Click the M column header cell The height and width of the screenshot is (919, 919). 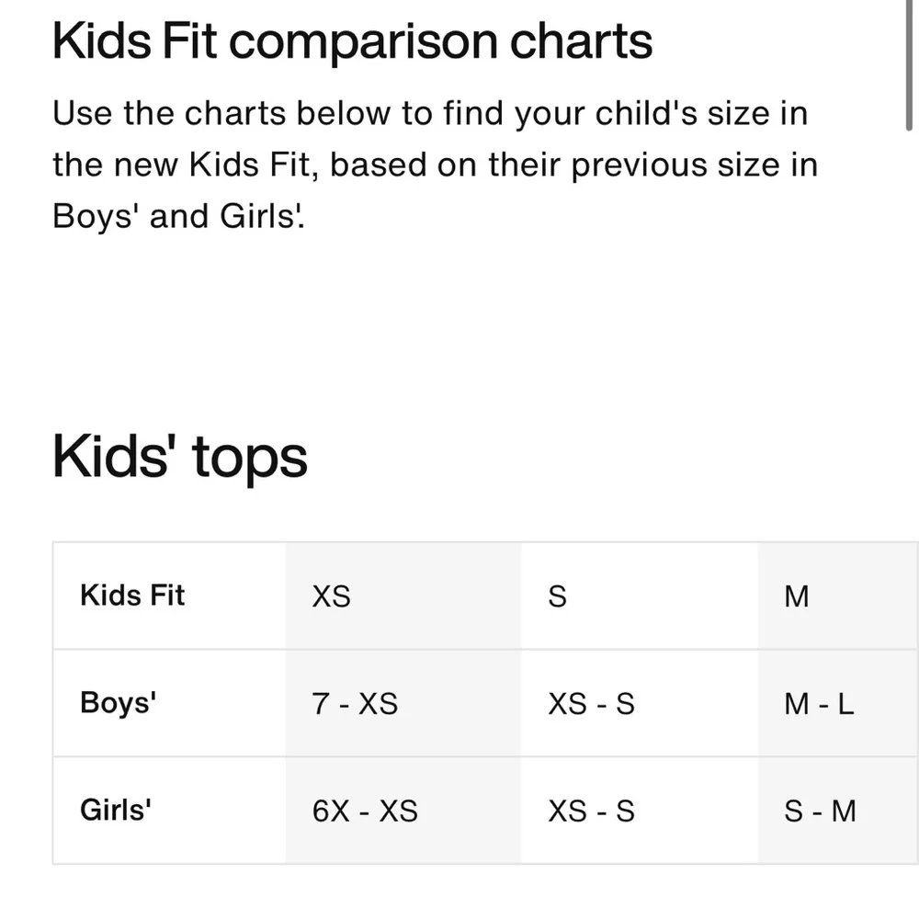point(838,596)
